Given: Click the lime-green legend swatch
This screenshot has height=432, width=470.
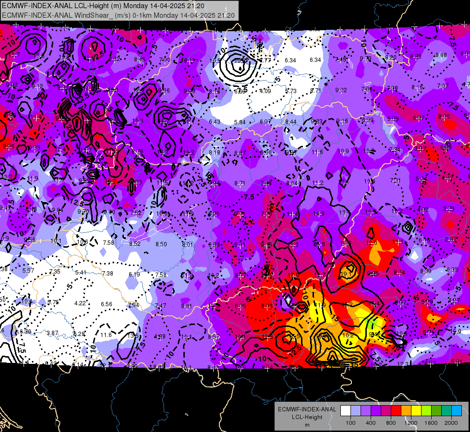Looking at the screenshot, I should coord(426,411).
